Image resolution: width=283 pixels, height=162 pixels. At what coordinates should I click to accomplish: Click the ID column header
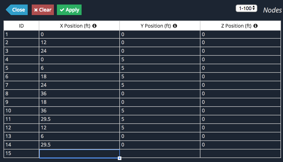point(21,26)
